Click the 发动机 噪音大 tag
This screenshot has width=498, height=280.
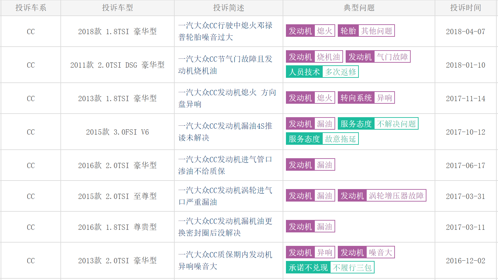366,252
